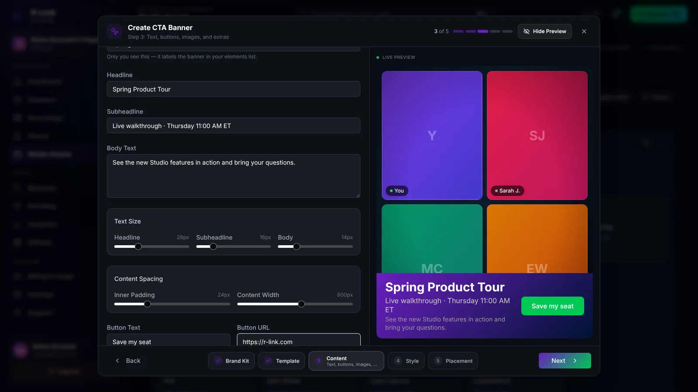Adjust the Content Width slider
698x392 pixels.
click(295, 304)
